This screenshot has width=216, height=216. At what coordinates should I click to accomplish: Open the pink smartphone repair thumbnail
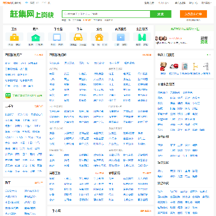point(184,67)
